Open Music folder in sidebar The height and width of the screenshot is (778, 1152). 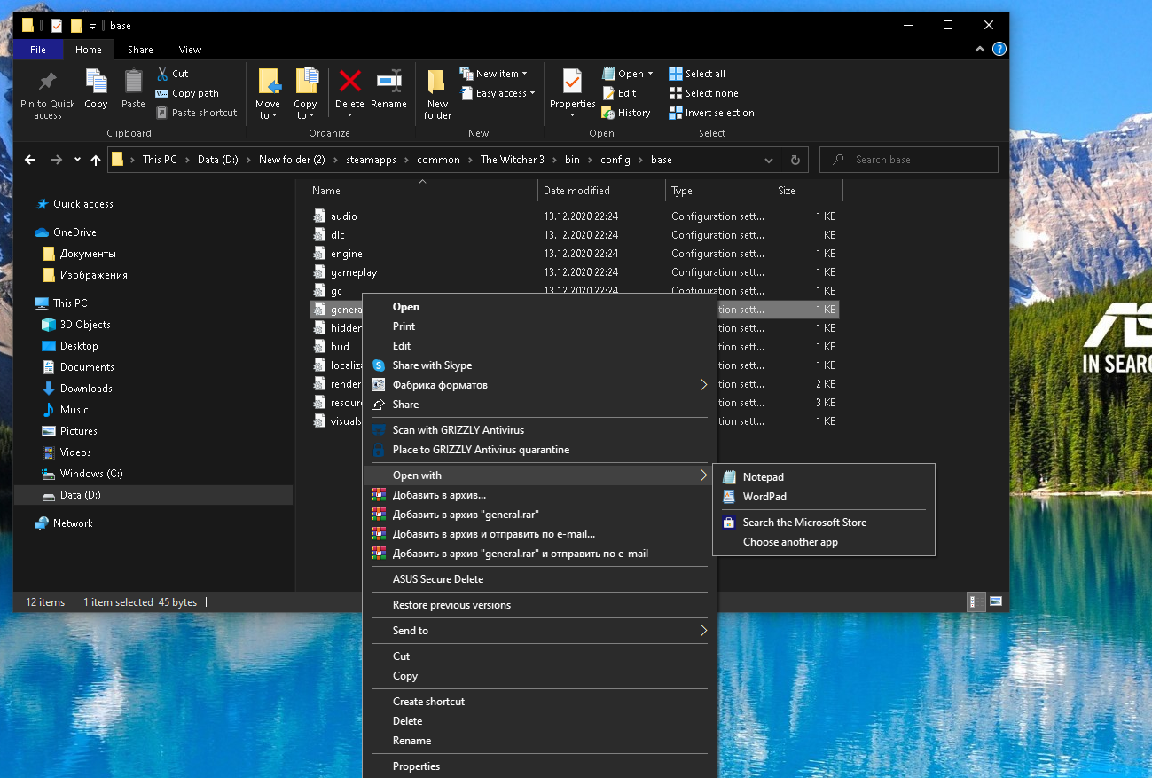pos(66,410)
